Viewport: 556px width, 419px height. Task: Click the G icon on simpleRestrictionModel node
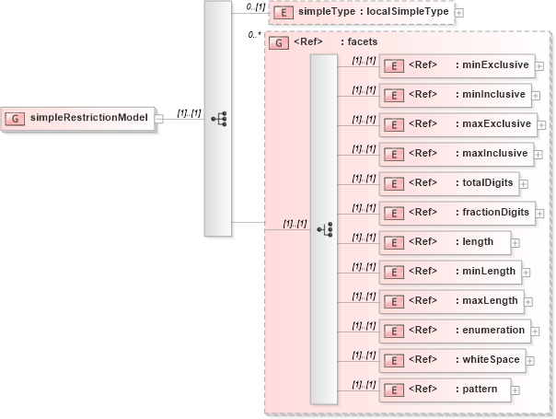pyautogui.click(x=16, y=118)
